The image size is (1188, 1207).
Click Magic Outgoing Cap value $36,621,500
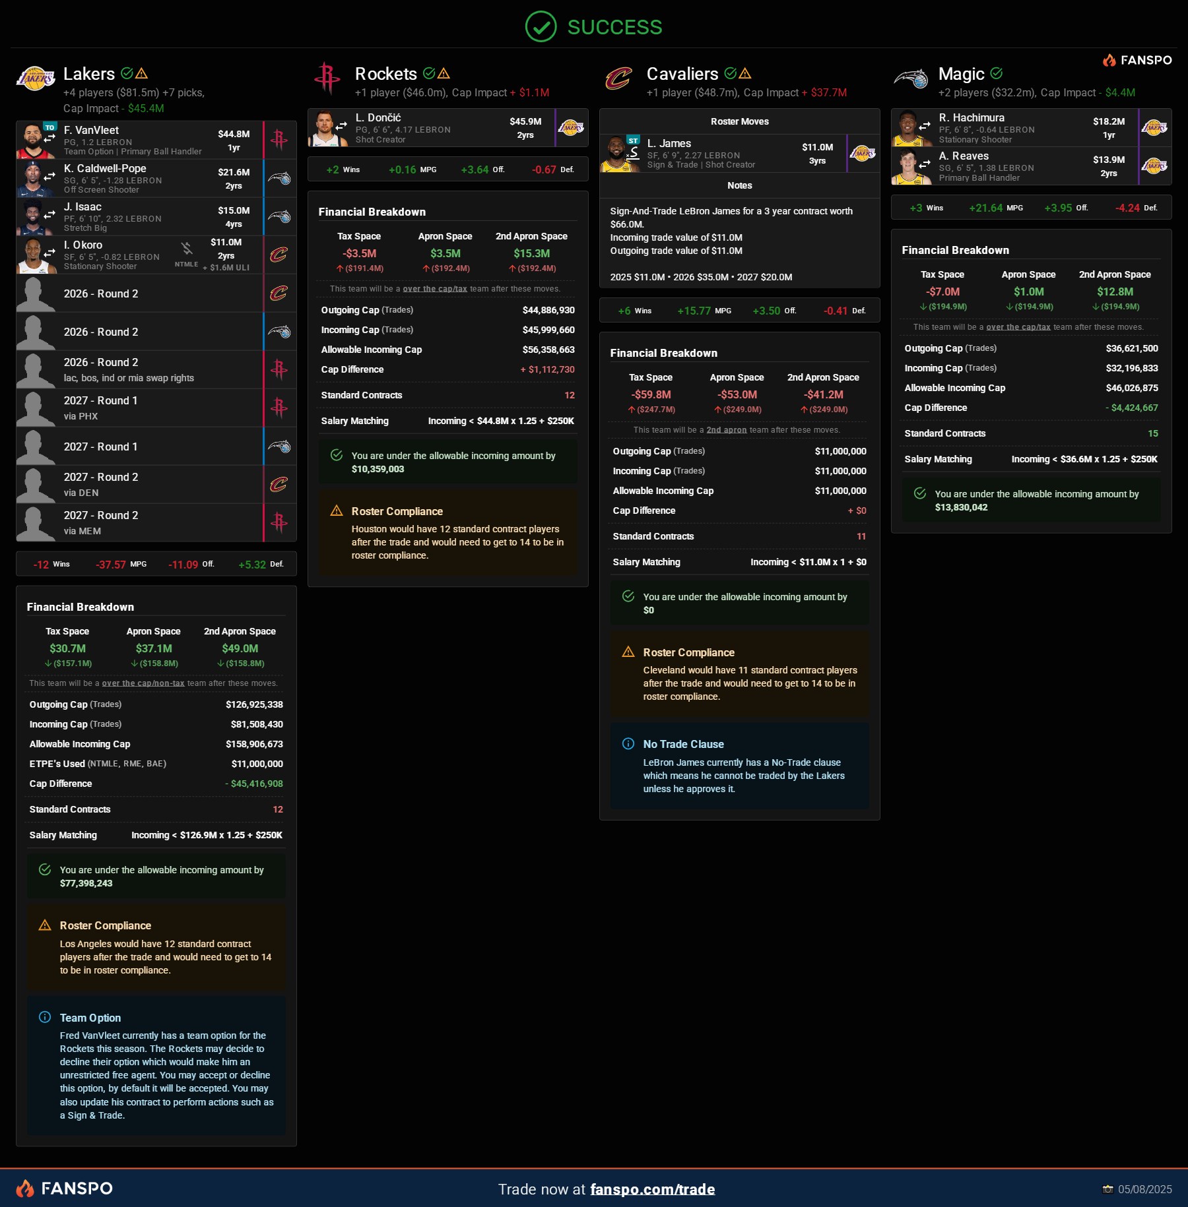click(x=1132, y=348)
